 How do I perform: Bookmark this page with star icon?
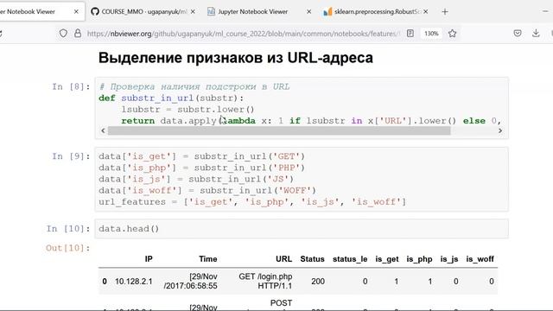453,34
